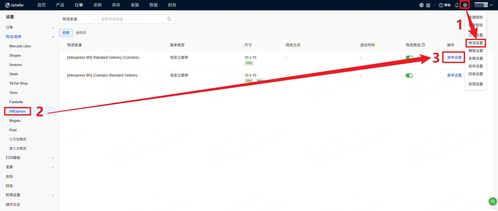The height and width of the screenshot is (211, 498).
Task: Click the search magnifier in search box
Action: coord(169,19)
